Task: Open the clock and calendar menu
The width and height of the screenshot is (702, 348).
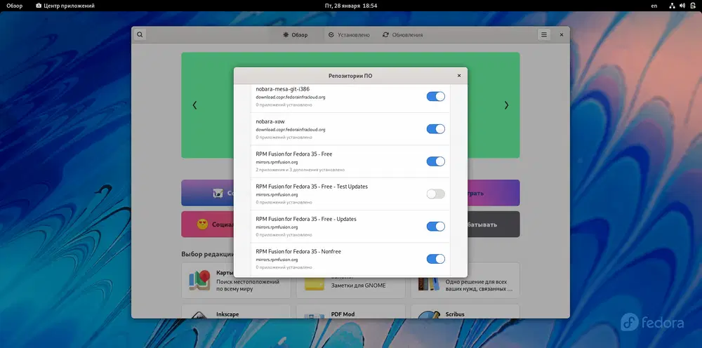Action: [350, 6]
